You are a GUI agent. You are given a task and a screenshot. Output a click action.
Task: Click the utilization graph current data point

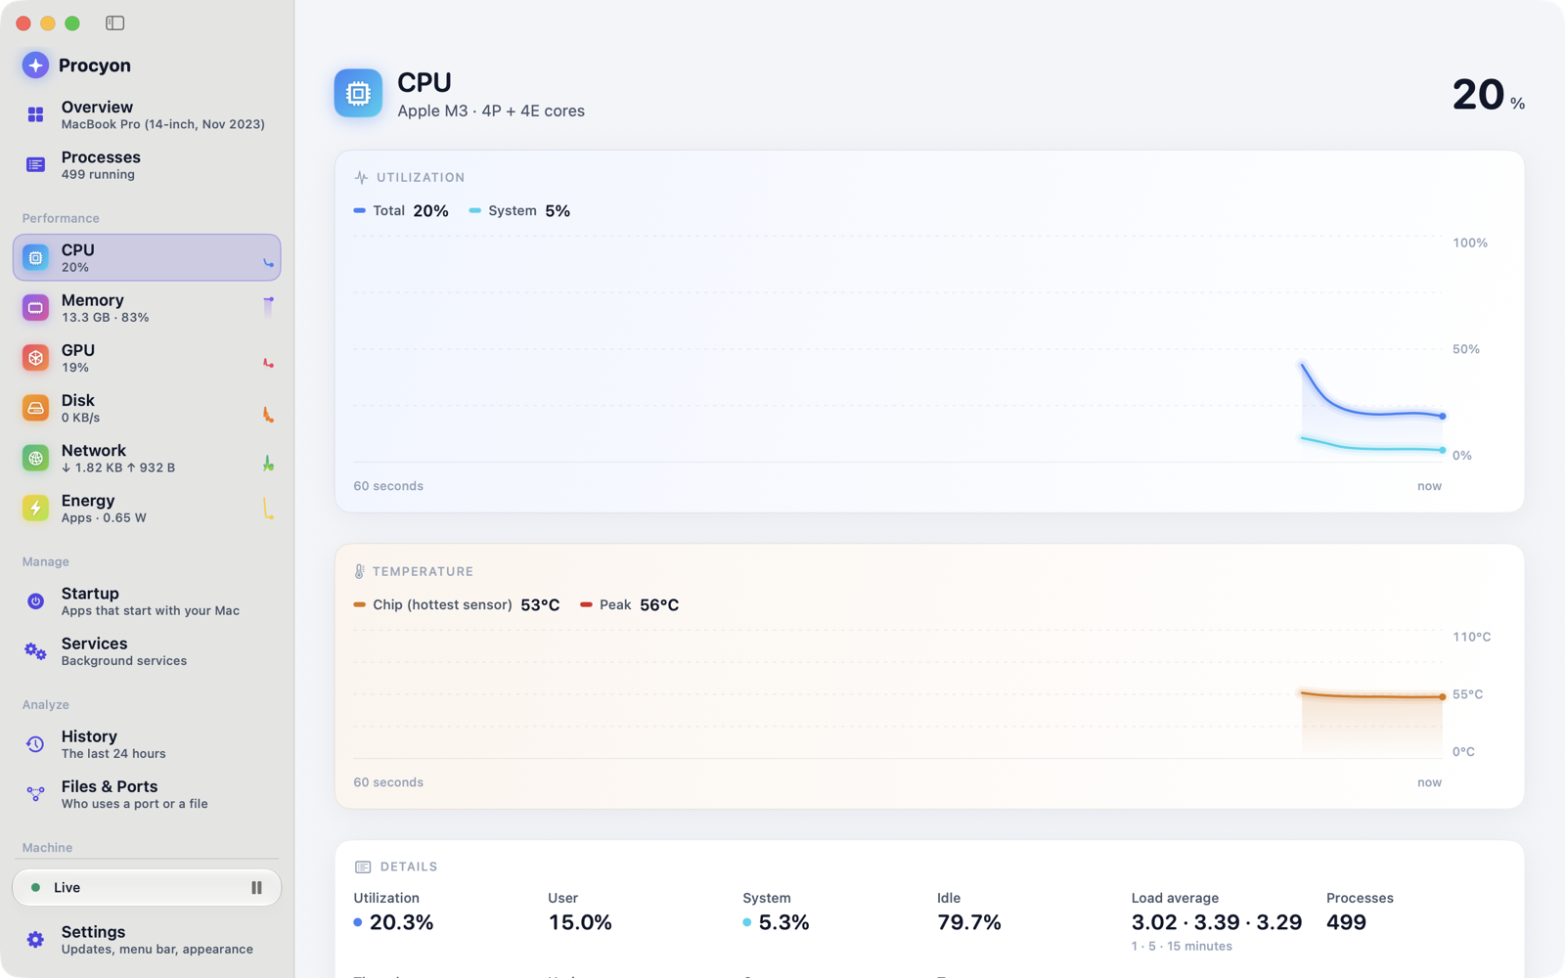coord(1442,416)
